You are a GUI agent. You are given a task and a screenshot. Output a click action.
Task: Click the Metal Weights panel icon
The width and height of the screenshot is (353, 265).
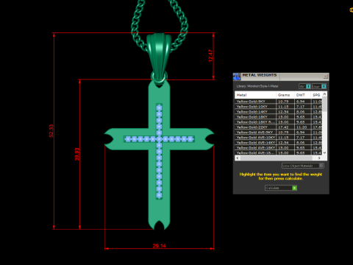click(x=237, y=77)
